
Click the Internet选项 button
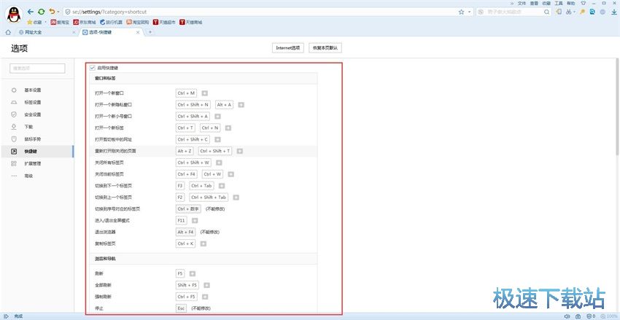(288, 48)
